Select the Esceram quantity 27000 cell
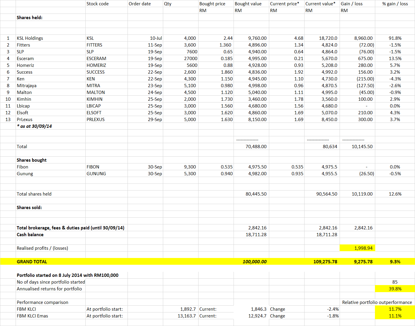415x326 pixels. point(181,58)
